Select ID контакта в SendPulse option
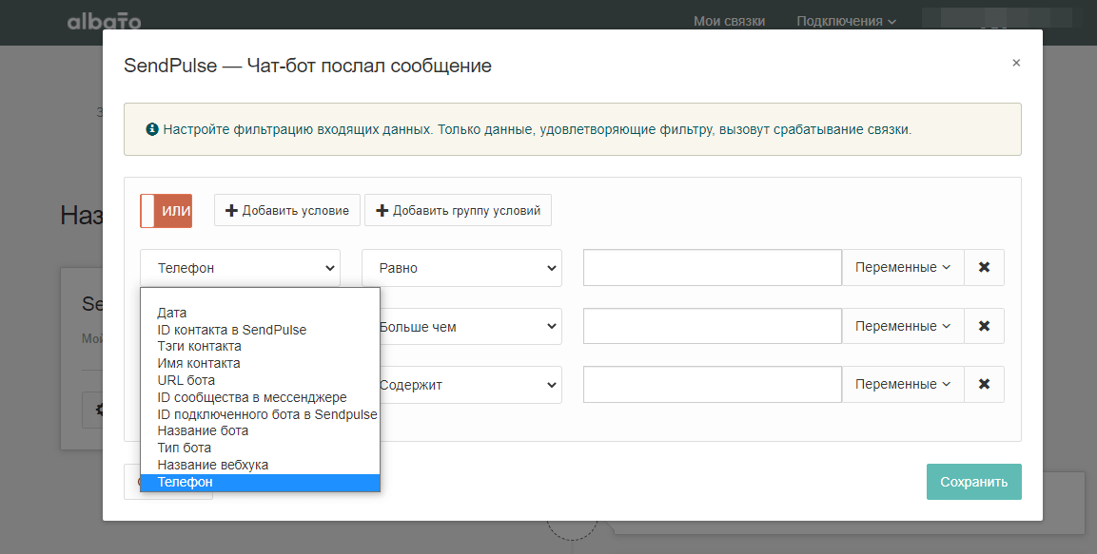 point(261,330)
